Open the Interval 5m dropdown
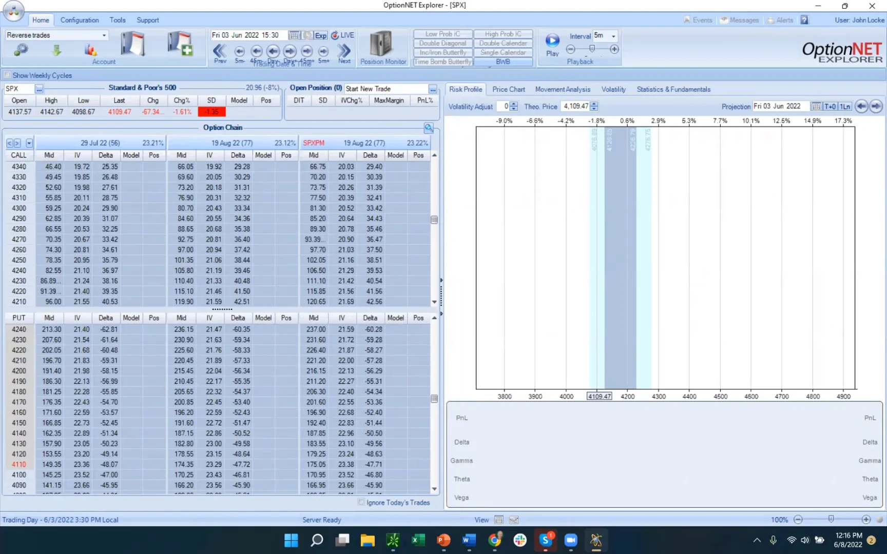This screenshot has height=554, width=887. pos(613,36)
